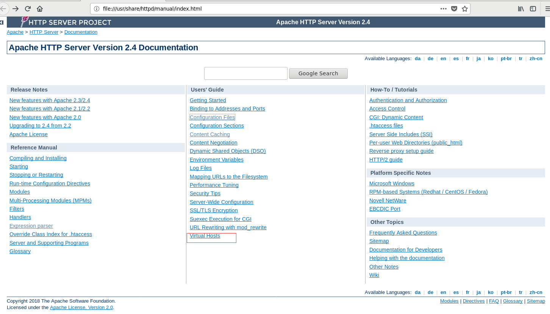550x314 pixels.
Task: Open Multi-Processing Modules (MPMs) link
Action: point(50,201)
